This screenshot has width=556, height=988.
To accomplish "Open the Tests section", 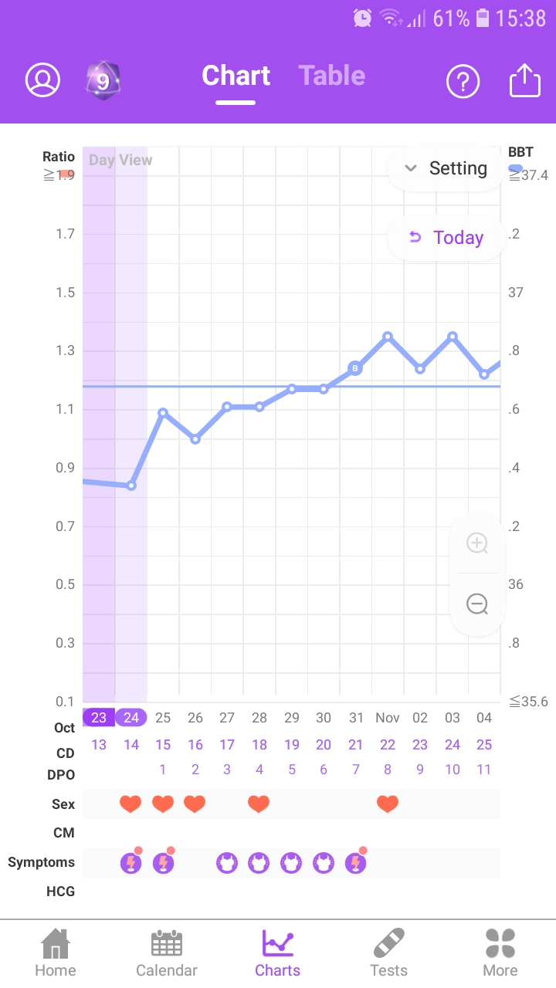I will coord(389,953).
